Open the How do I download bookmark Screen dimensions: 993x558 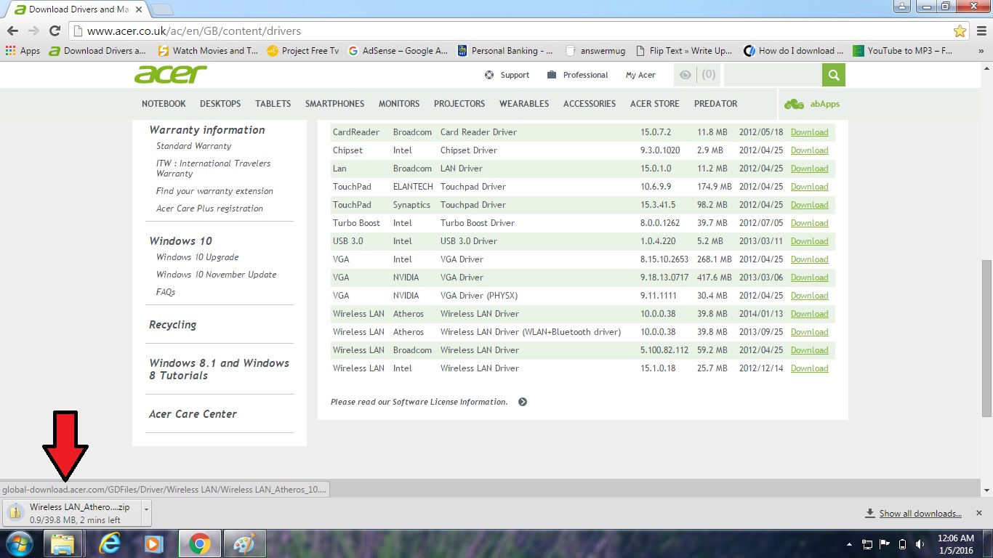click(794, 51)
